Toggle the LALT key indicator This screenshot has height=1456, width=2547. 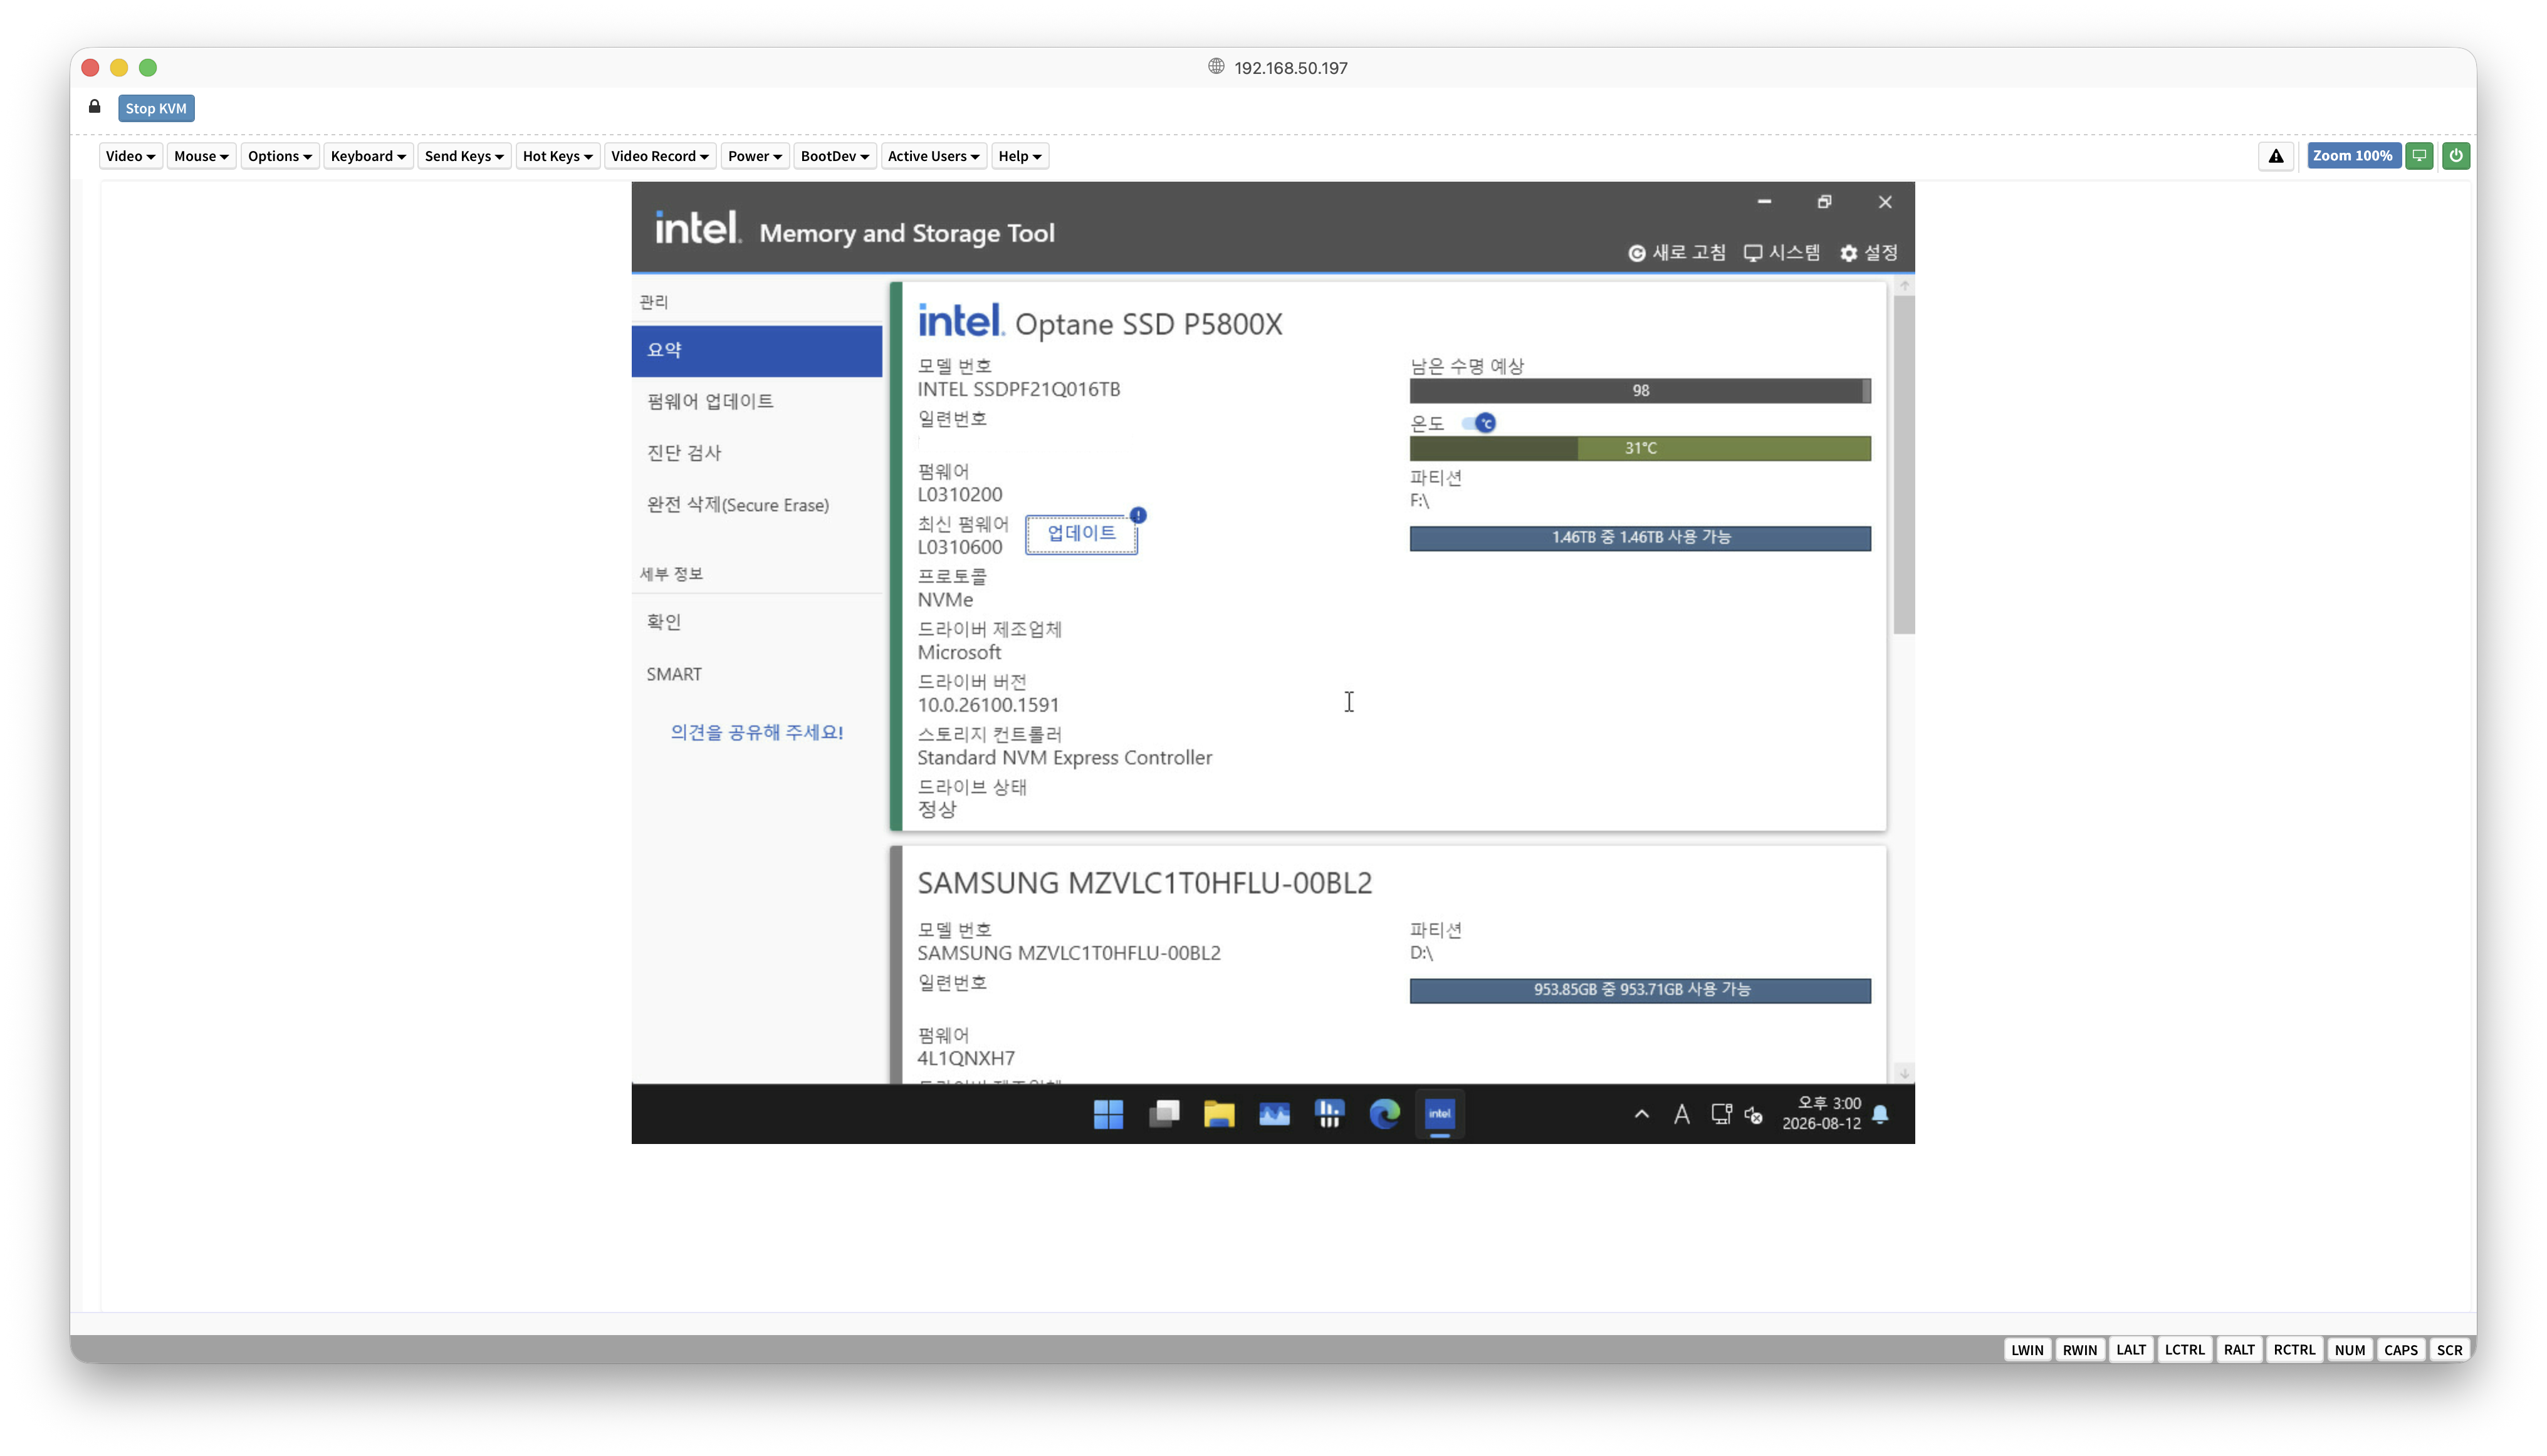(2131, 1350)
